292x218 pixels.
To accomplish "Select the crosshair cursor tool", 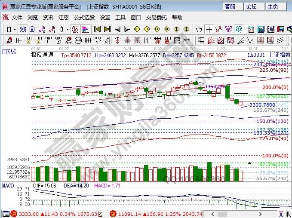I will coord(209,29).
